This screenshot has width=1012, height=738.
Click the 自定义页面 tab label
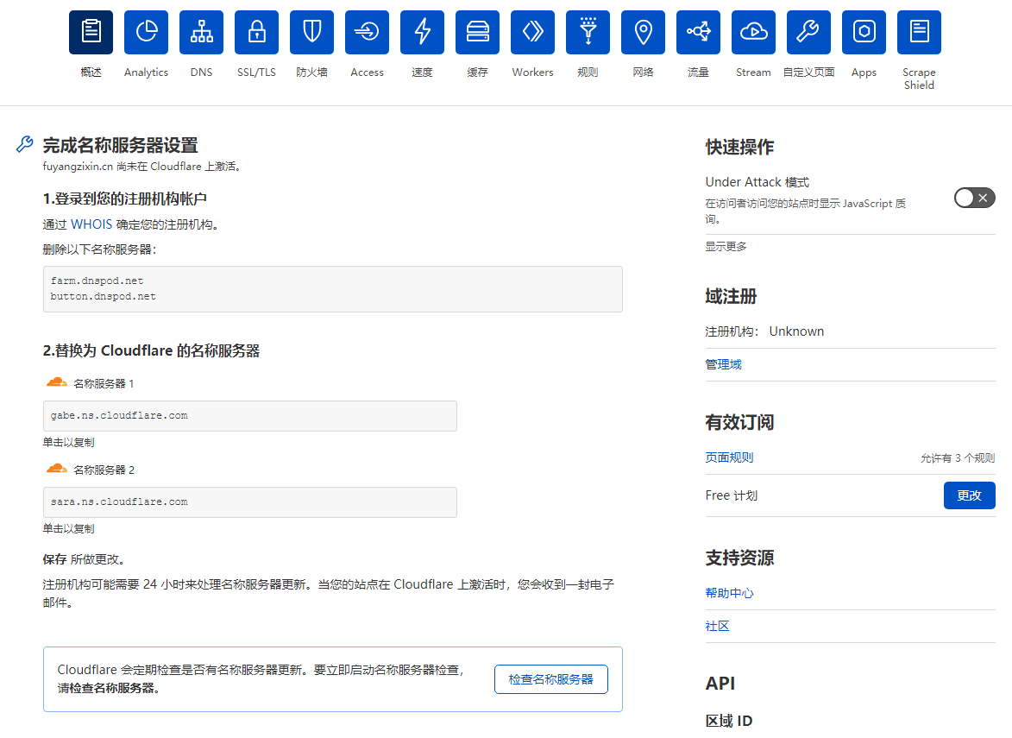point(808,73)
